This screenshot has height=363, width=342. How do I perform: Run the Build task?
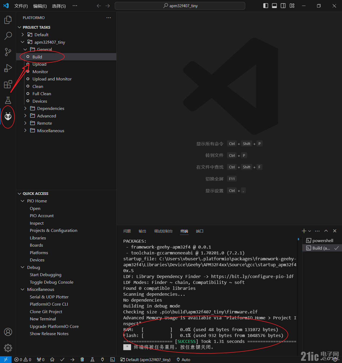click(x=66, y=57)
